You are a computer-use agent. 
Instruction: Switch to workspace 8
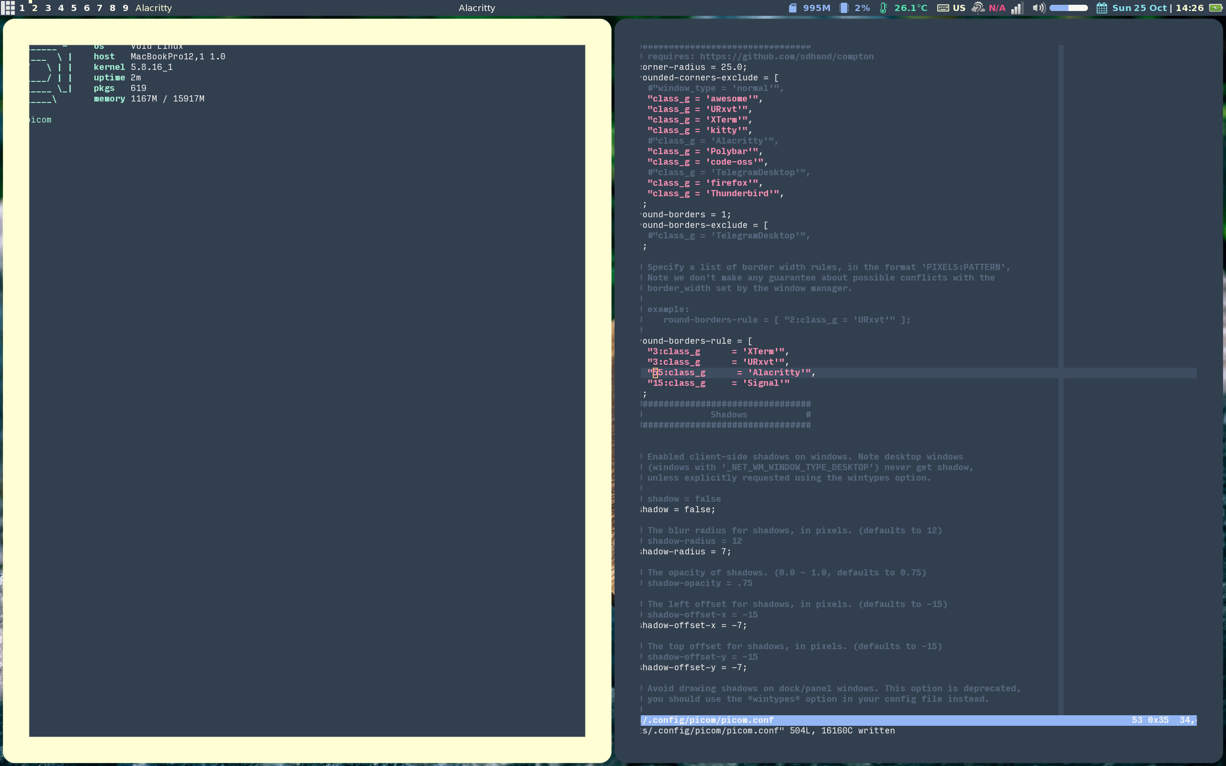click(113, 8)
